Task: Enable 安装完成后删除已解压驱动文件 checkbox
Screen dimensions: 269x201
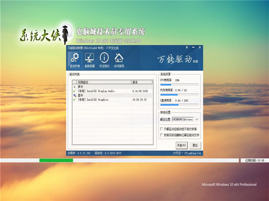Action: click(x=162, y=135)
